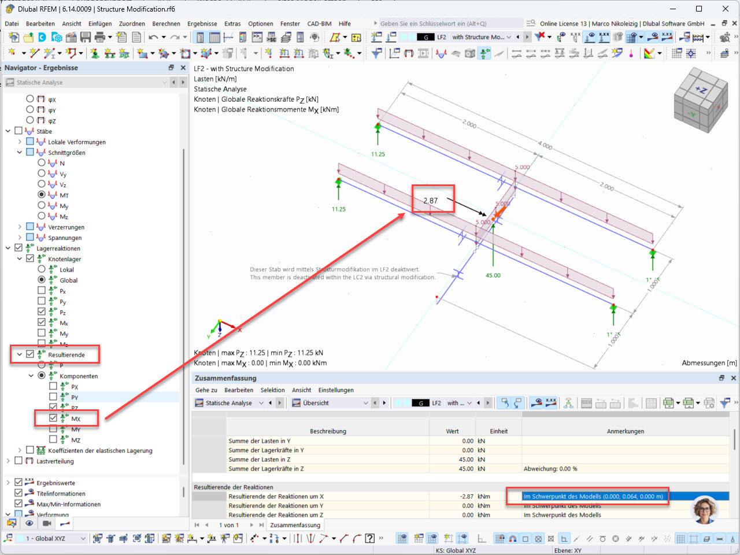
Task: Show member deformation diagram icon
Action: [442, 53]
